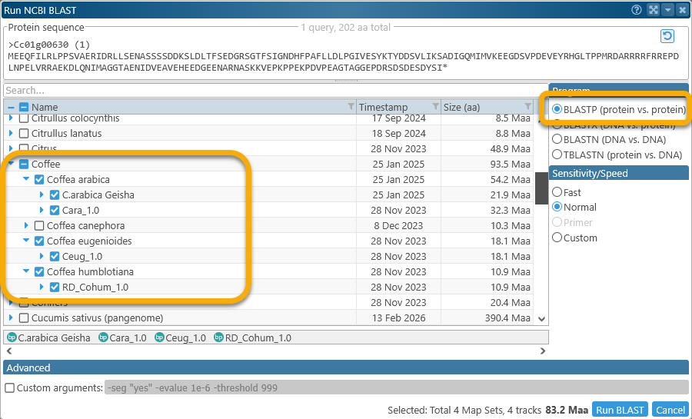The image size is (692, 419).
Task: Click the Run BLAST button
Action: [620, 410]
